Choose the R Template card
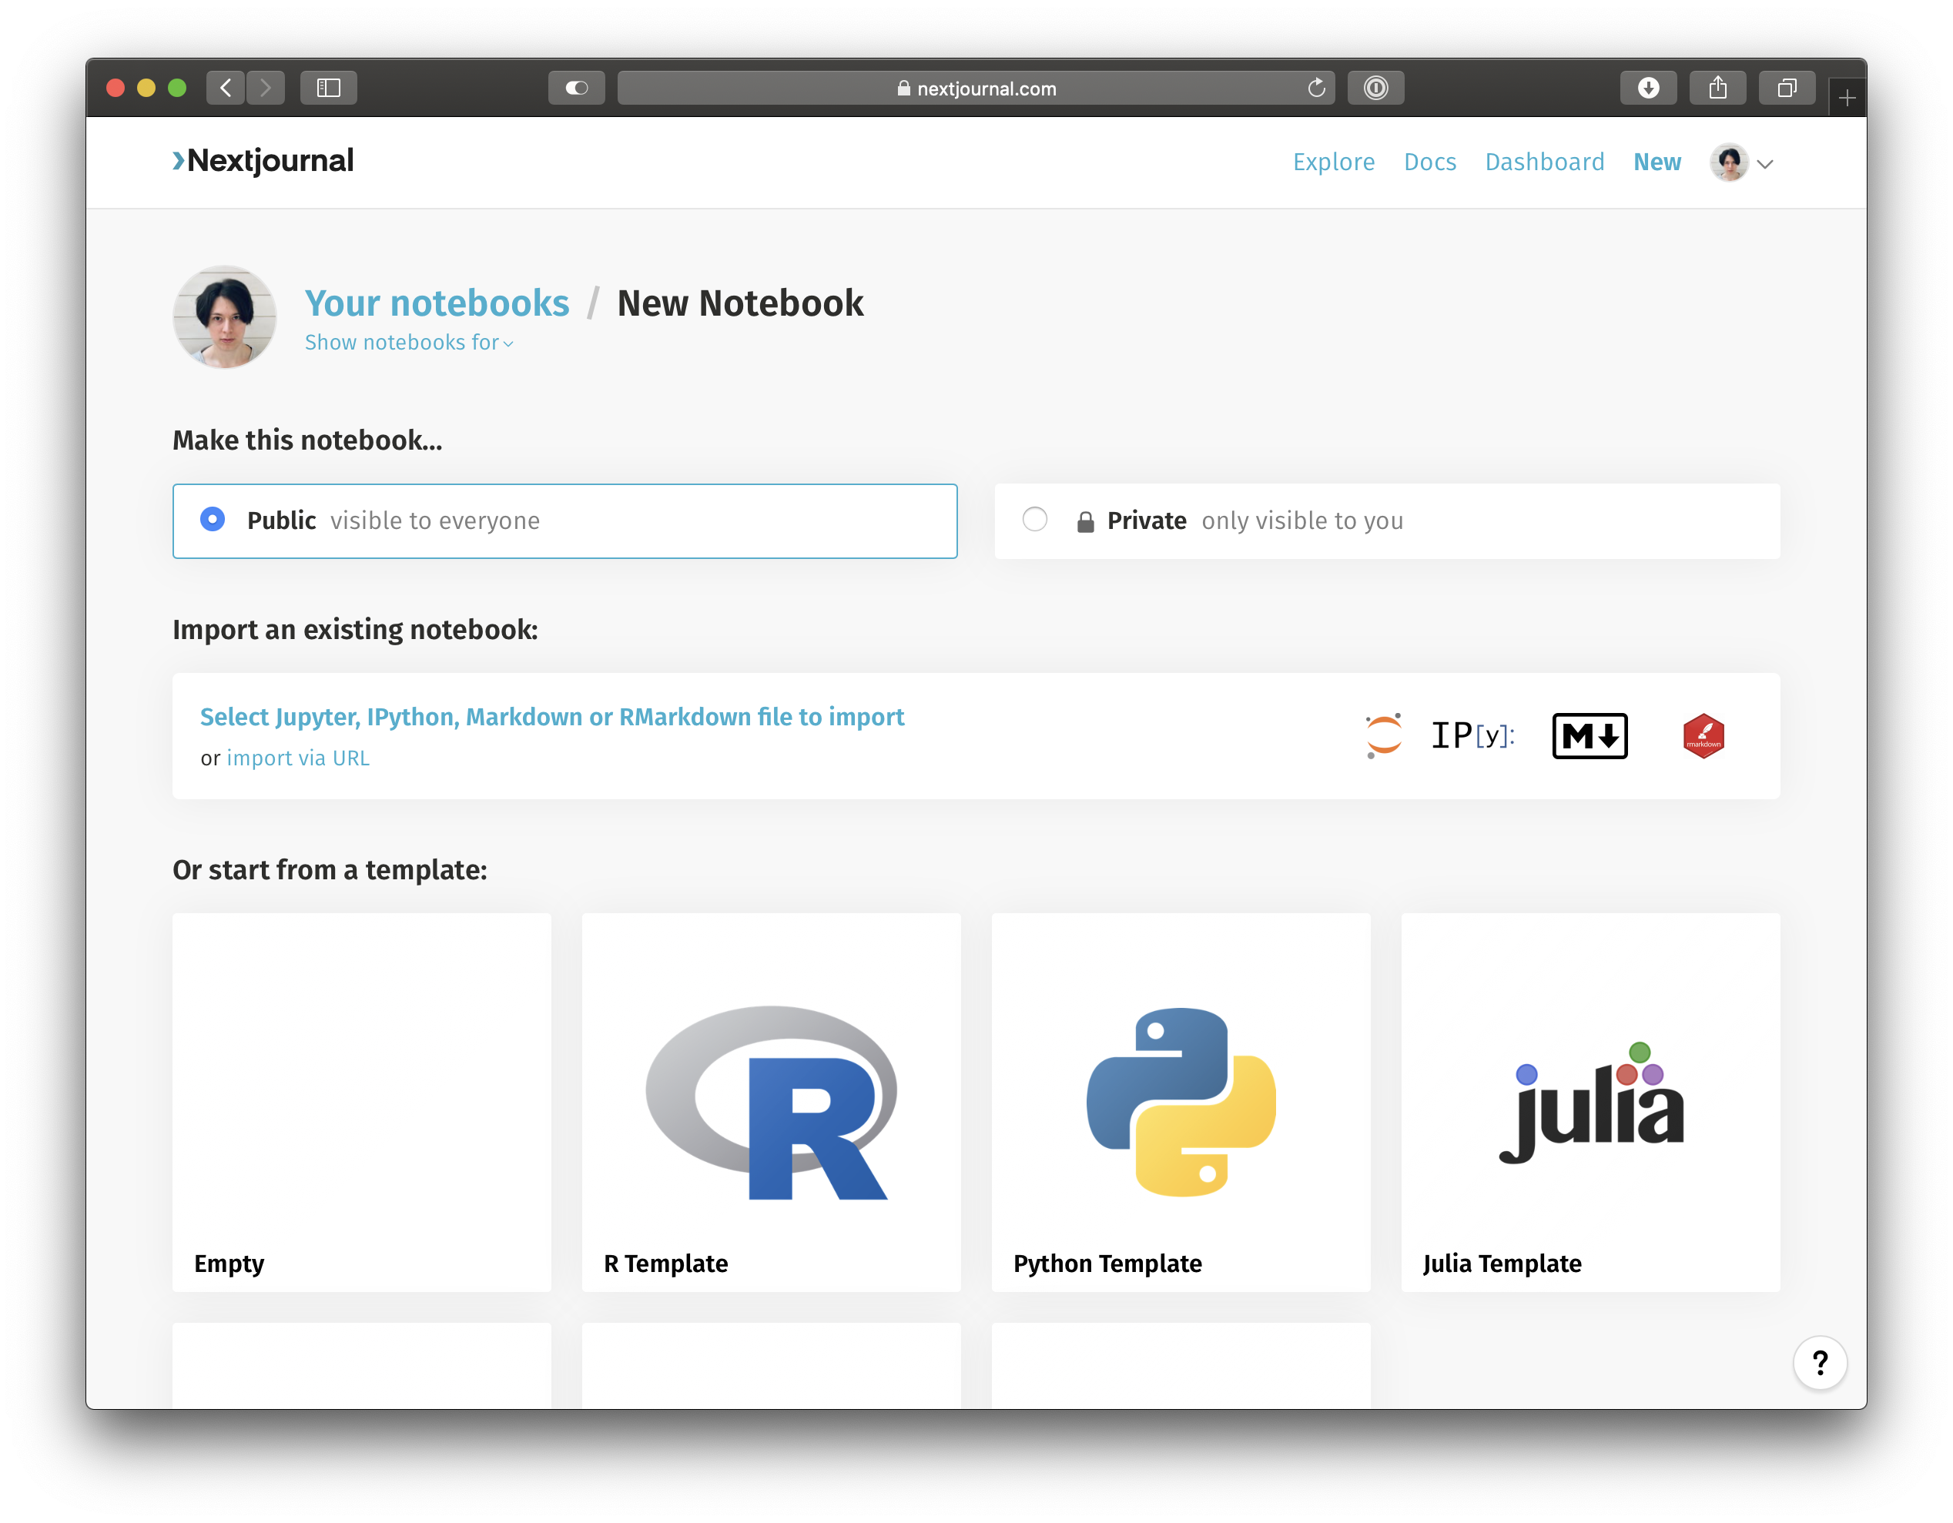 pos(771,1102)
